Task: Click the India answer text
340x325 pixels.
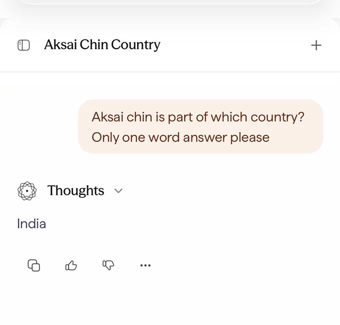Action: pyautogui.click(x=31, y=224)
